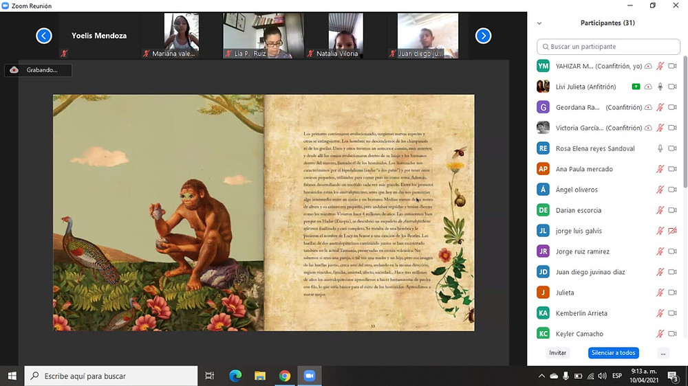Click muted microphone icon for Juan diego juvinao diaz

pos(660,272)
